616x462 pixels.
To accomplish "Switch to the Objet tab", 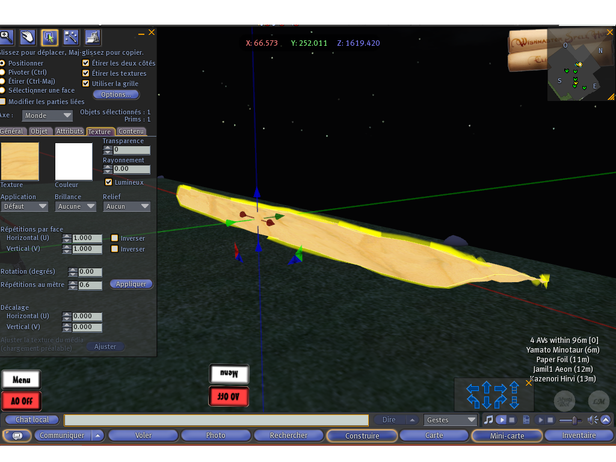I will tap(39, 131).
